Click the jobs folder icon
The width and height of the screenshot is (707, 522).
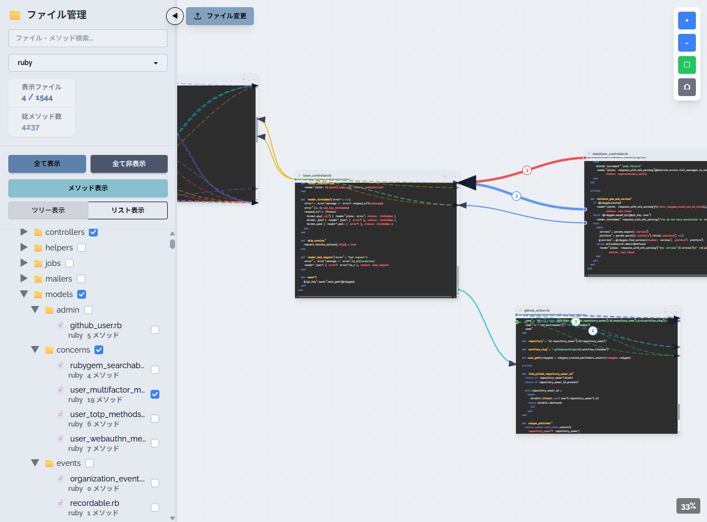38,263
